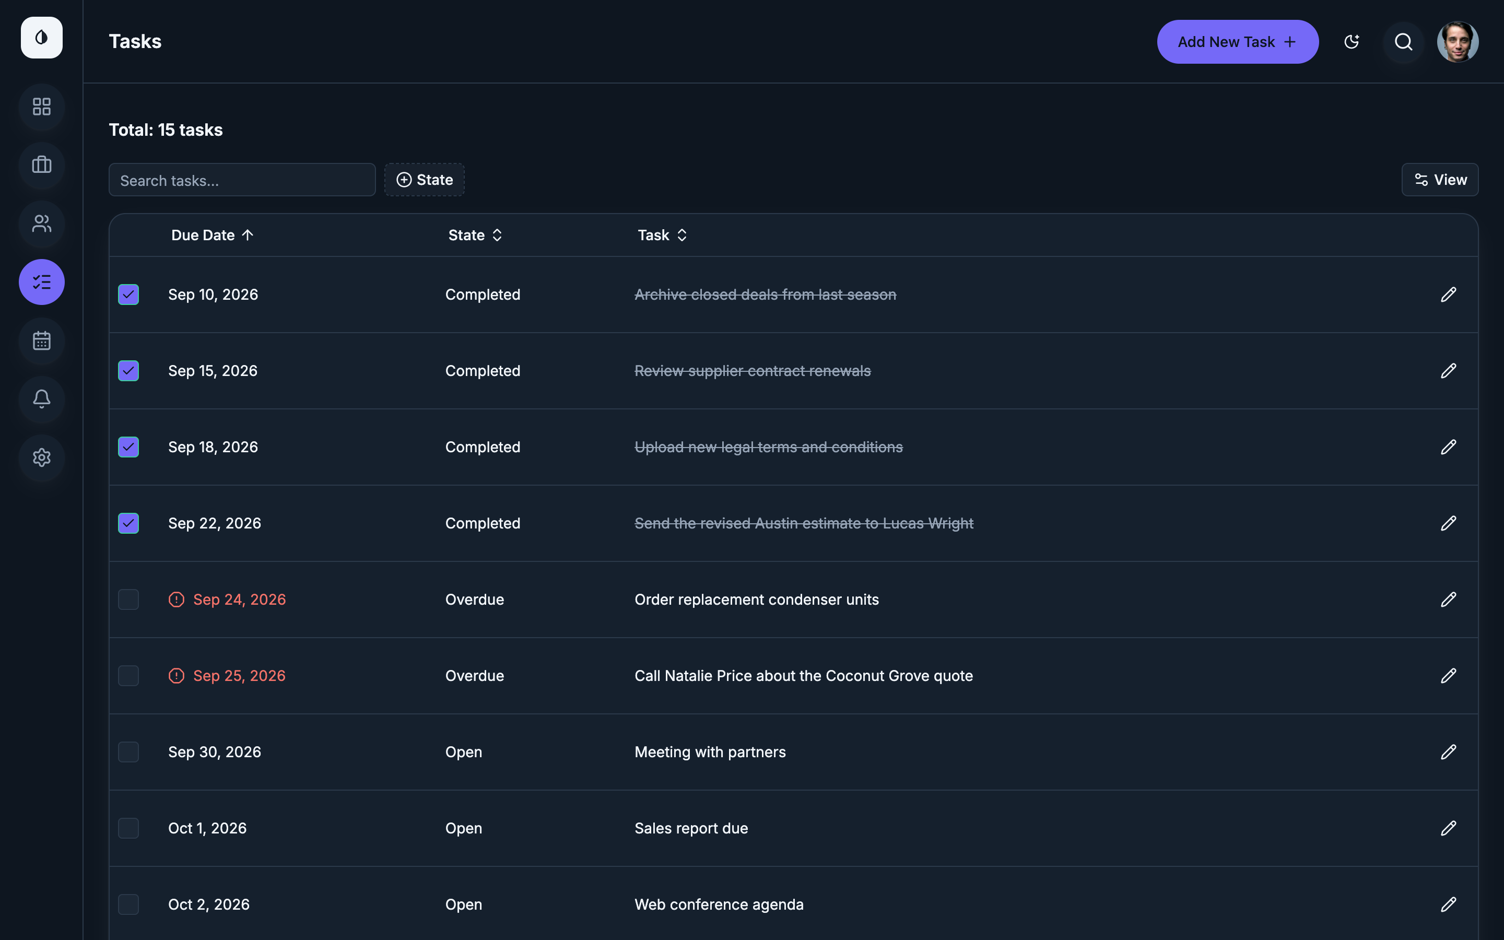1504x940 pixels.
Task: Edit the Order replacement condenser units task
Action: tap(1448, 600)
